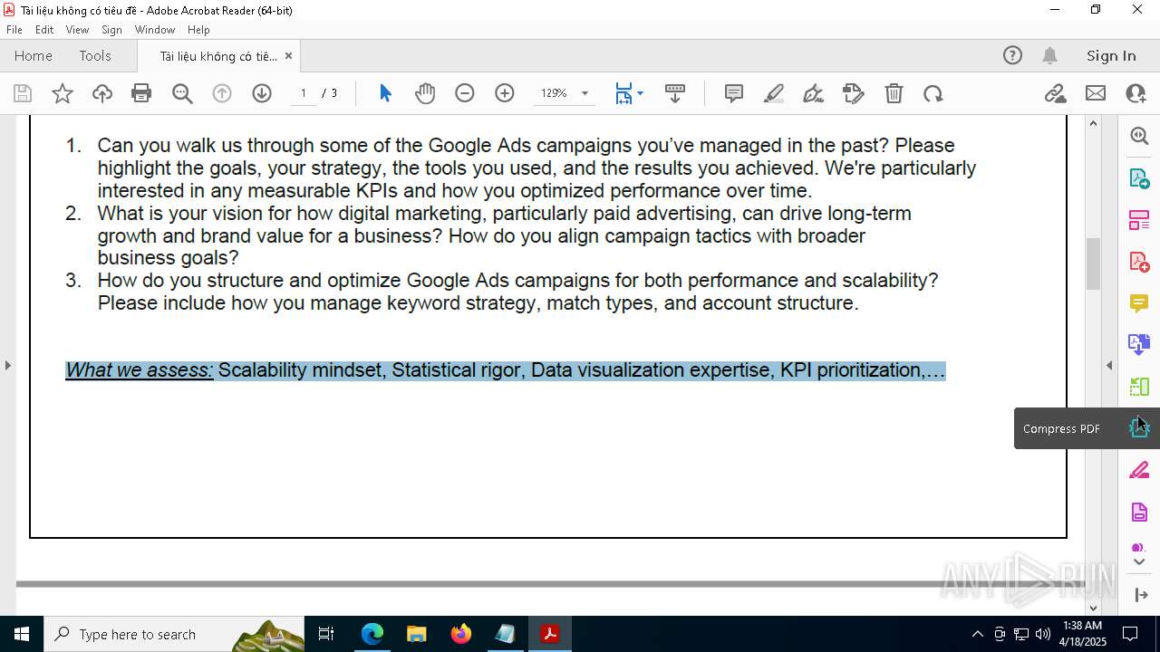The image size is (1160, 652).
Task: Switch to the Home tab
Action: (x=34, y=56)
